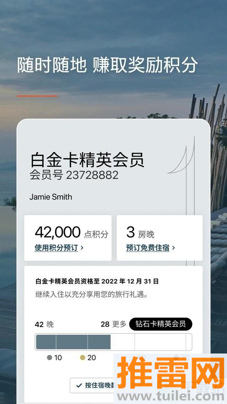The image size is (227, 404).
Task: Click the 白金卡精英会员资格至 2022 年 expiry heading
Action: (x=97, y=281)
